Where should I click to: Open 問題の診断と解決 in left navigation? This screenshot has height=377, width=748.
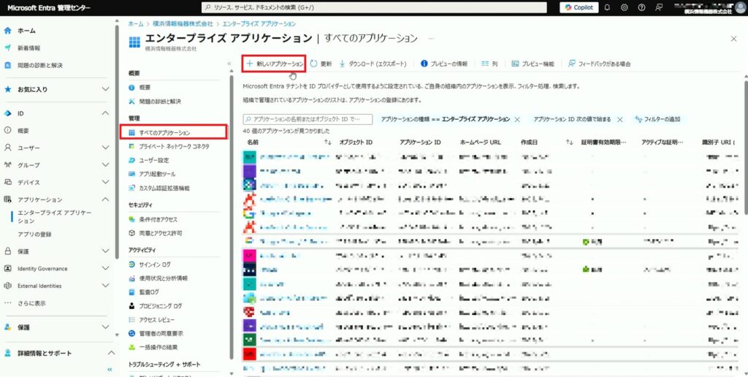click(39, 65)
